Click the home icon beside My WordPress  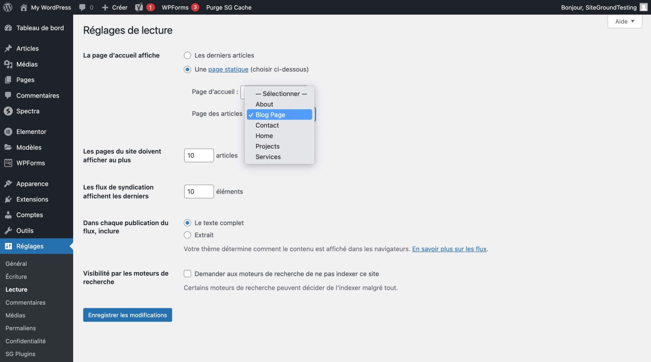24,7
